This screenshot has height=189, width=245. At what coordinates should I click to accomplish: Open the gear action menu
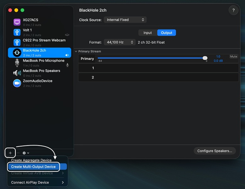point(26,153)
